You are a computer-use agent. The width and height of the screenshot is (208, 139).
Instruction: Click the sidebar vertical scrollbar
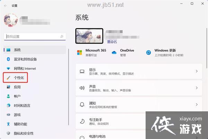point(69,87)
